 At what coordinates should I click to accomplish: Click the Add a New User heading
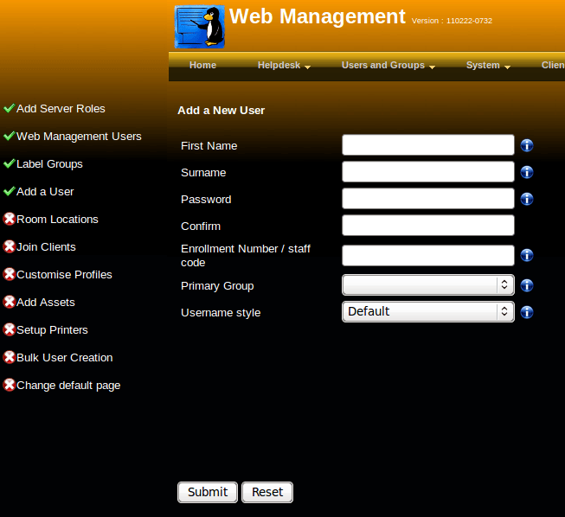(x=222, y=110)
